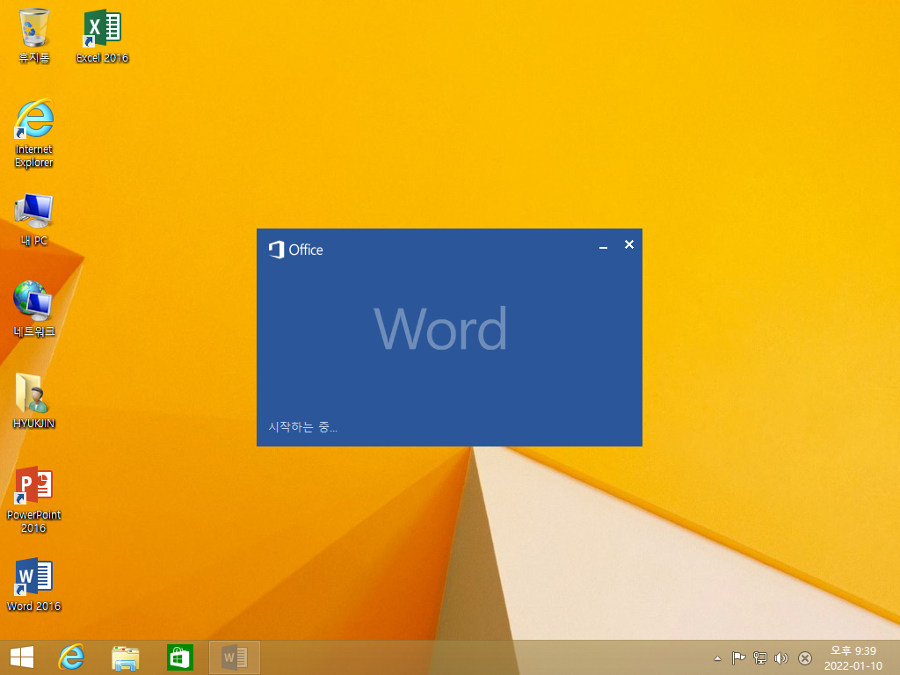Select the Word 2016 desktop shortcut
900x675 pixels.
34,584
